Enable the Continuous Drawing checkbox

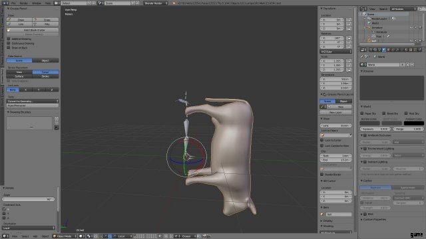tap(9, 43)
